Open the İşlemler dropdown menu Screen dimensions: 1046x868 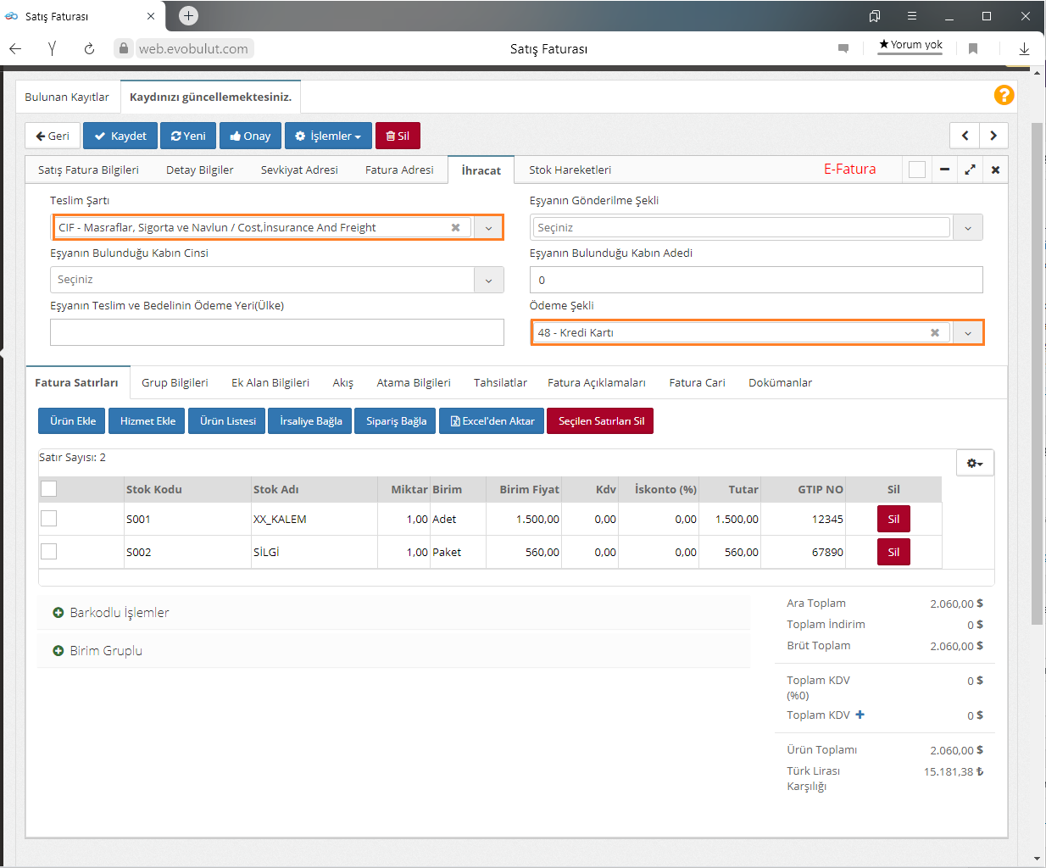coord(328,136)
